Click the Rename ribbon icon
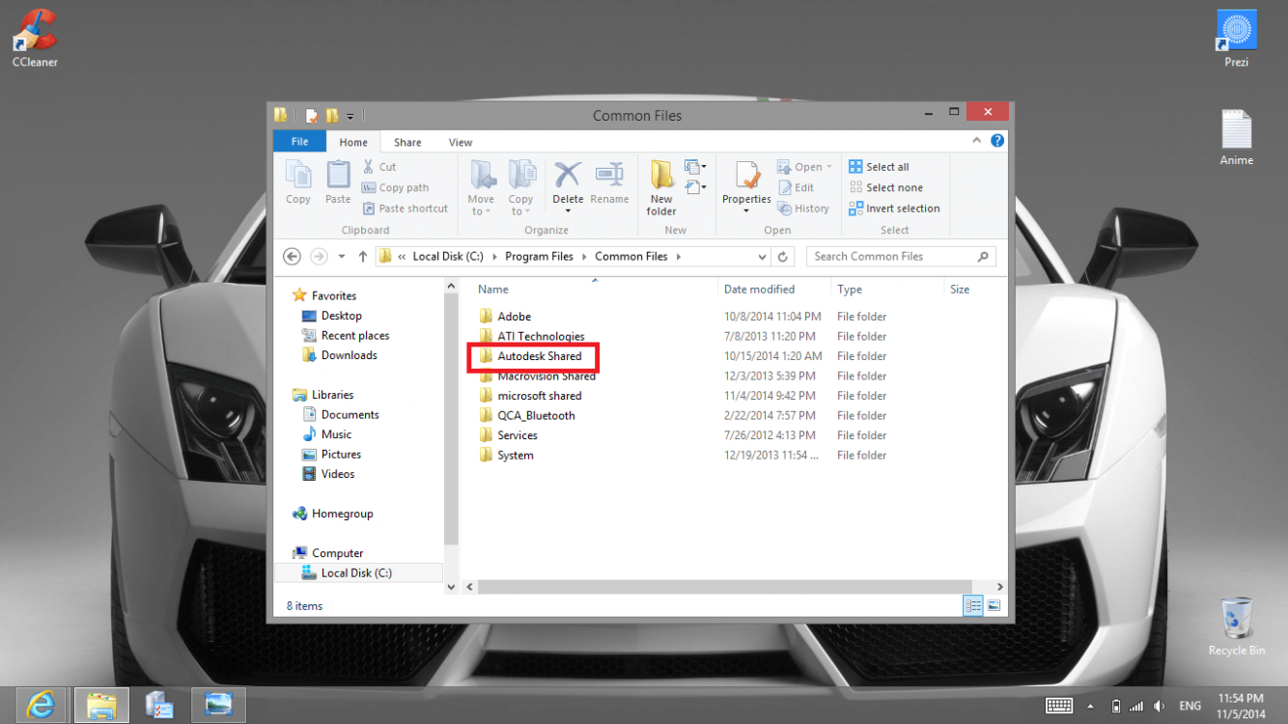The image size is (1288, 724). click(x=609, y=182)
